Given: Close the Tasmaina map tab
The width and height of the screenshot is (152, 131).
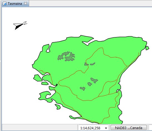Looking at the screenshot, I should 26,3.
